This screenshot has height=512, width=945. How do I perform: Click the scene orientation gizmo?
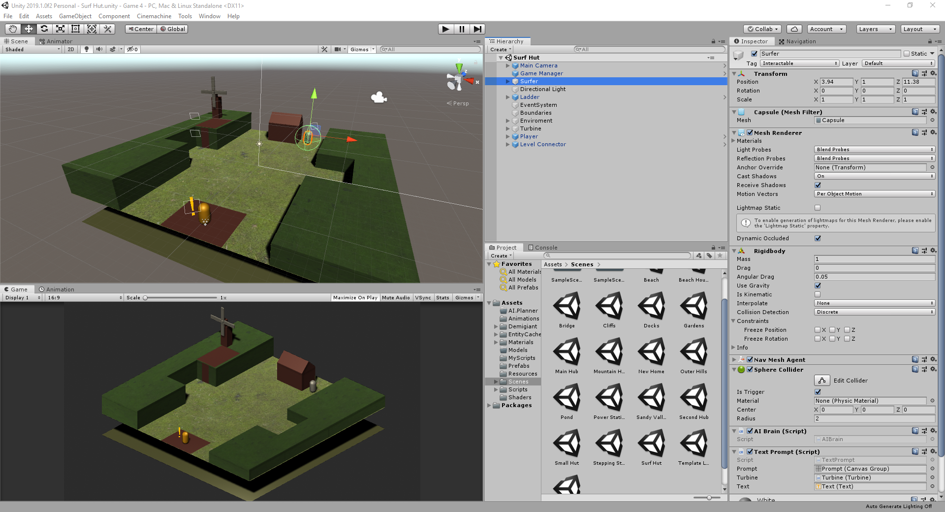click(460, 79)
